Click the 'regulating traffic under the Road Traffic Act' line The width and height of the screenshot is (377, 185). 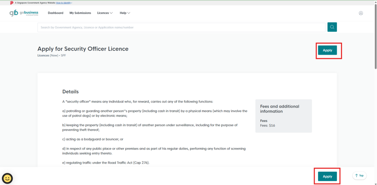tap(106, 163)
